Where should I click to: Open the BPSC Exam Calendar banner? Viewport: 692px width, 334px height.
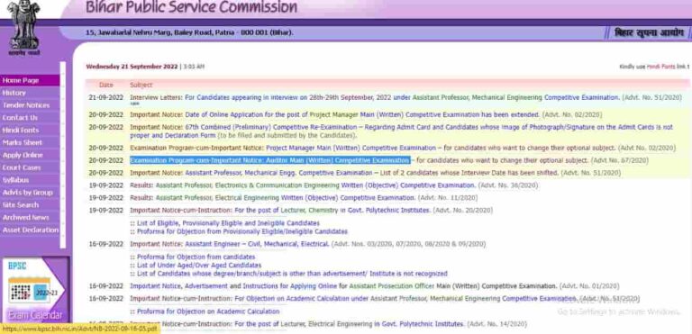(x=35, y=290)
